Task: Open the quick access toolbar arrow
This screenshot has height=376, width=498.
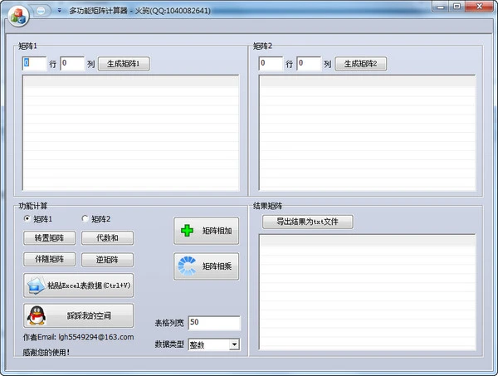Action: (60, 10)
